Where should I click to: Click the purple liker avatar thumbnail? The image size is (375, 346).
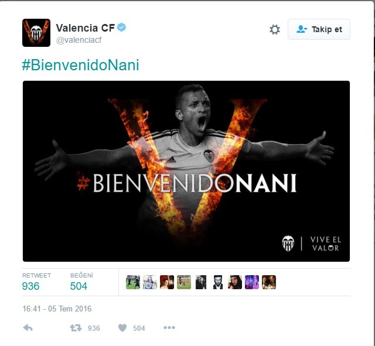[x=252, y=282]
